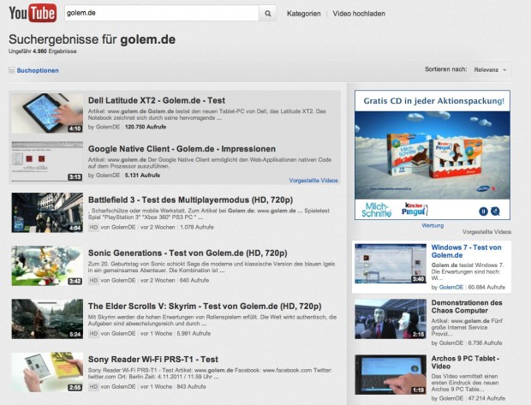Image resolution: width=531 pixels, height=405 pixels.
Task: Expand the Suchoptionen search options
Action: [x=38, y=70]
